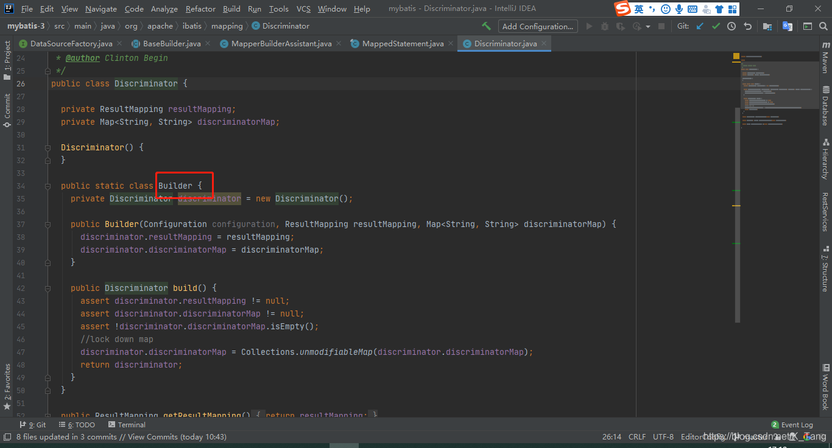Open the Navigate menu
The image size is (832, 448).
[101, 9]
